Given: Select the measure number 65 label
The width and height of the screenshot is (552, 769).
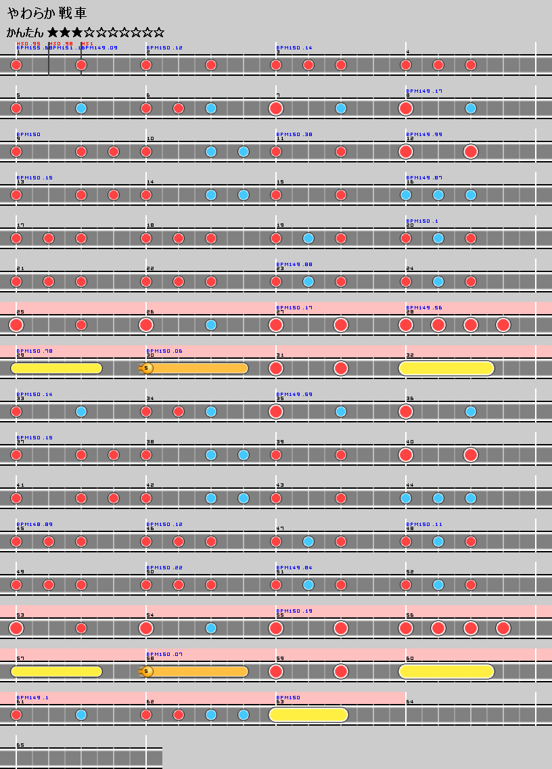Looking at the screenshot, I should point(20,745).
